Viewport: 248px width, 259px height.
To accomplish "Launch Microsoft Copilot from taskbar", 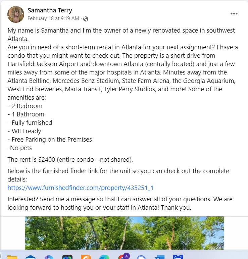I will click(49, 257).
